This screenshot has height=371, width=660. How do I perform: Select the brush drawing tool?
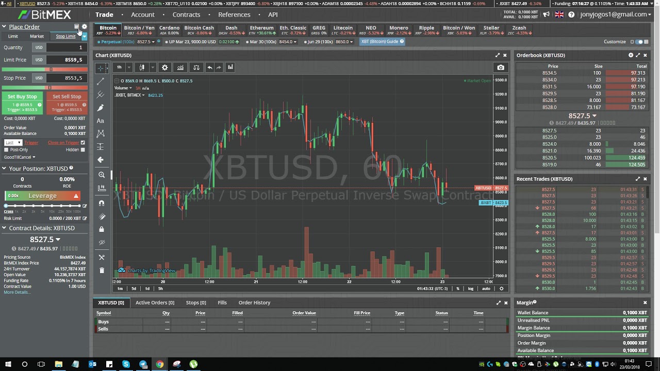coord(101,108)
